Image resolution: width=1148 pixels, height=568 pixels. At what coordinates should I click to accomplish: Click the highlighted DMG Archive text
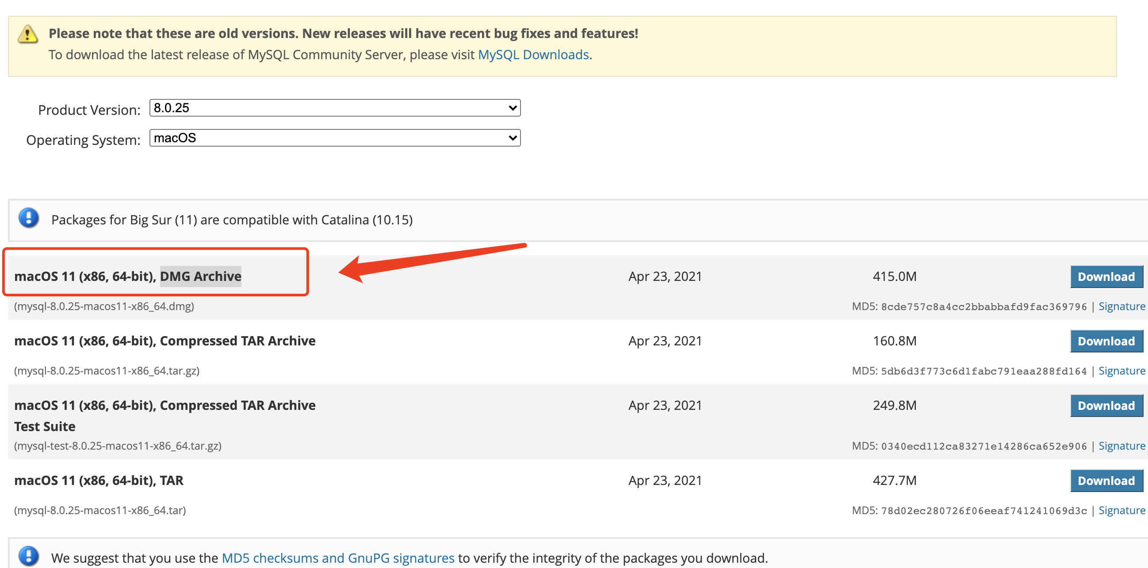coord(200,276)
